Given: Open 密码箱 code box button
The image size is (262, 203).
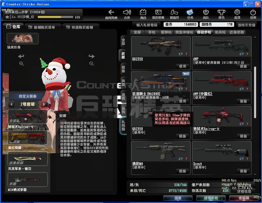Looking at the screenshot, I should (x=244, y=198).
